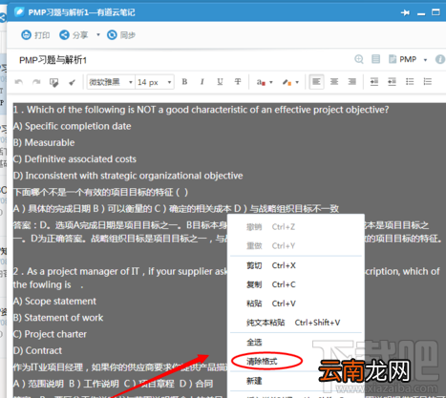Click the note title PMP习题与解析1 field
Viewport: 446px width, 398px height.
pos(53,60)
